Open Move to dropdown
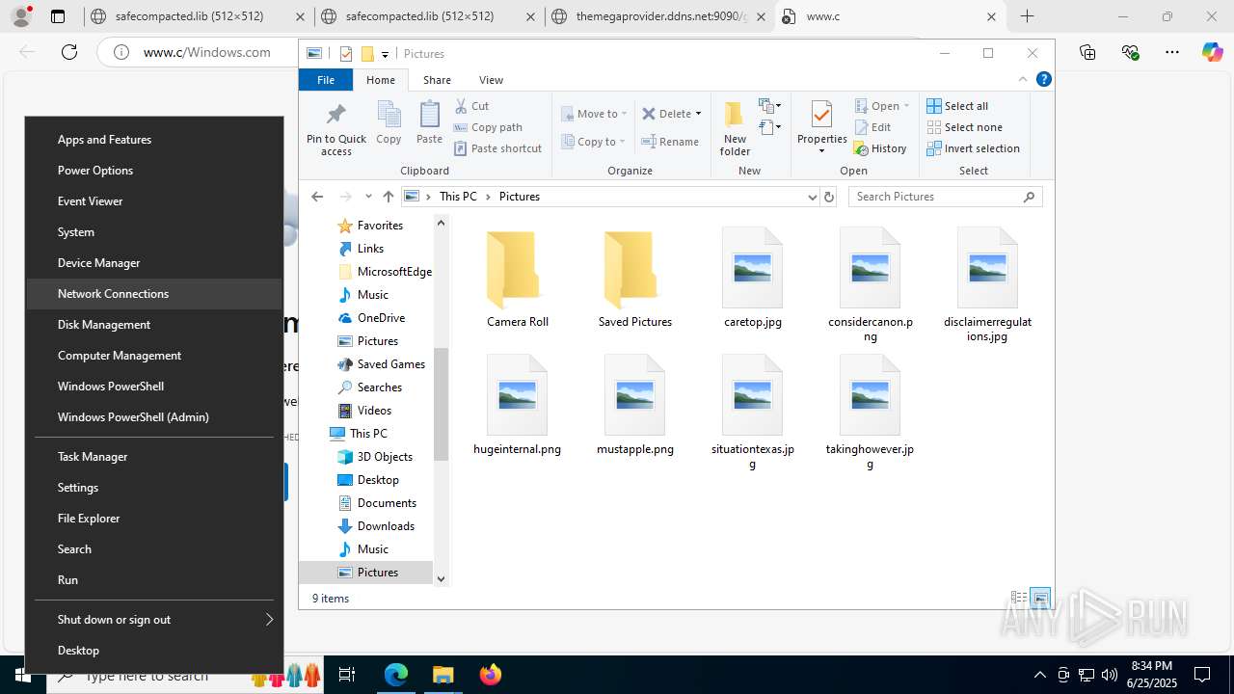The image size is (1234, 694). [594, 114]
